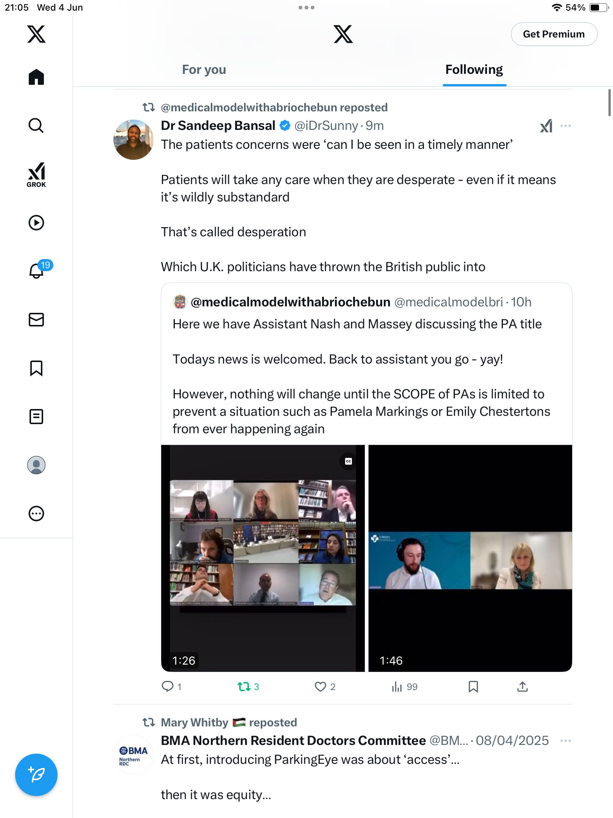Click the Get Premium button
613x818 pixels.
(x=554, y=34)
